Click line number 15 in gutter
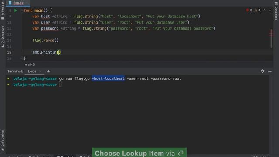This screenshot has height=157, width=279. point(9,52)
